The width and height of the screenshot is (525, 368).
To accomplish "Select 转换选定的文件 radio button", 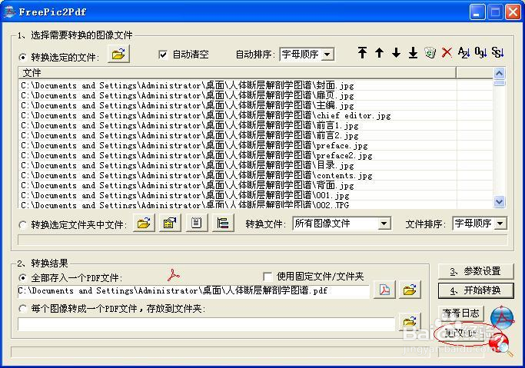I will 22,57.
